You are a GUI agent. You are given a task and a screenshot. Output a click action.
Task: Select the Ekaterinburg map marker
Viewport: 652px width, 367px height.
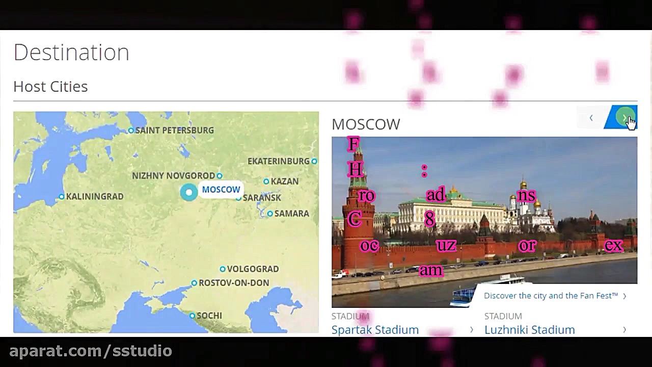314,161
